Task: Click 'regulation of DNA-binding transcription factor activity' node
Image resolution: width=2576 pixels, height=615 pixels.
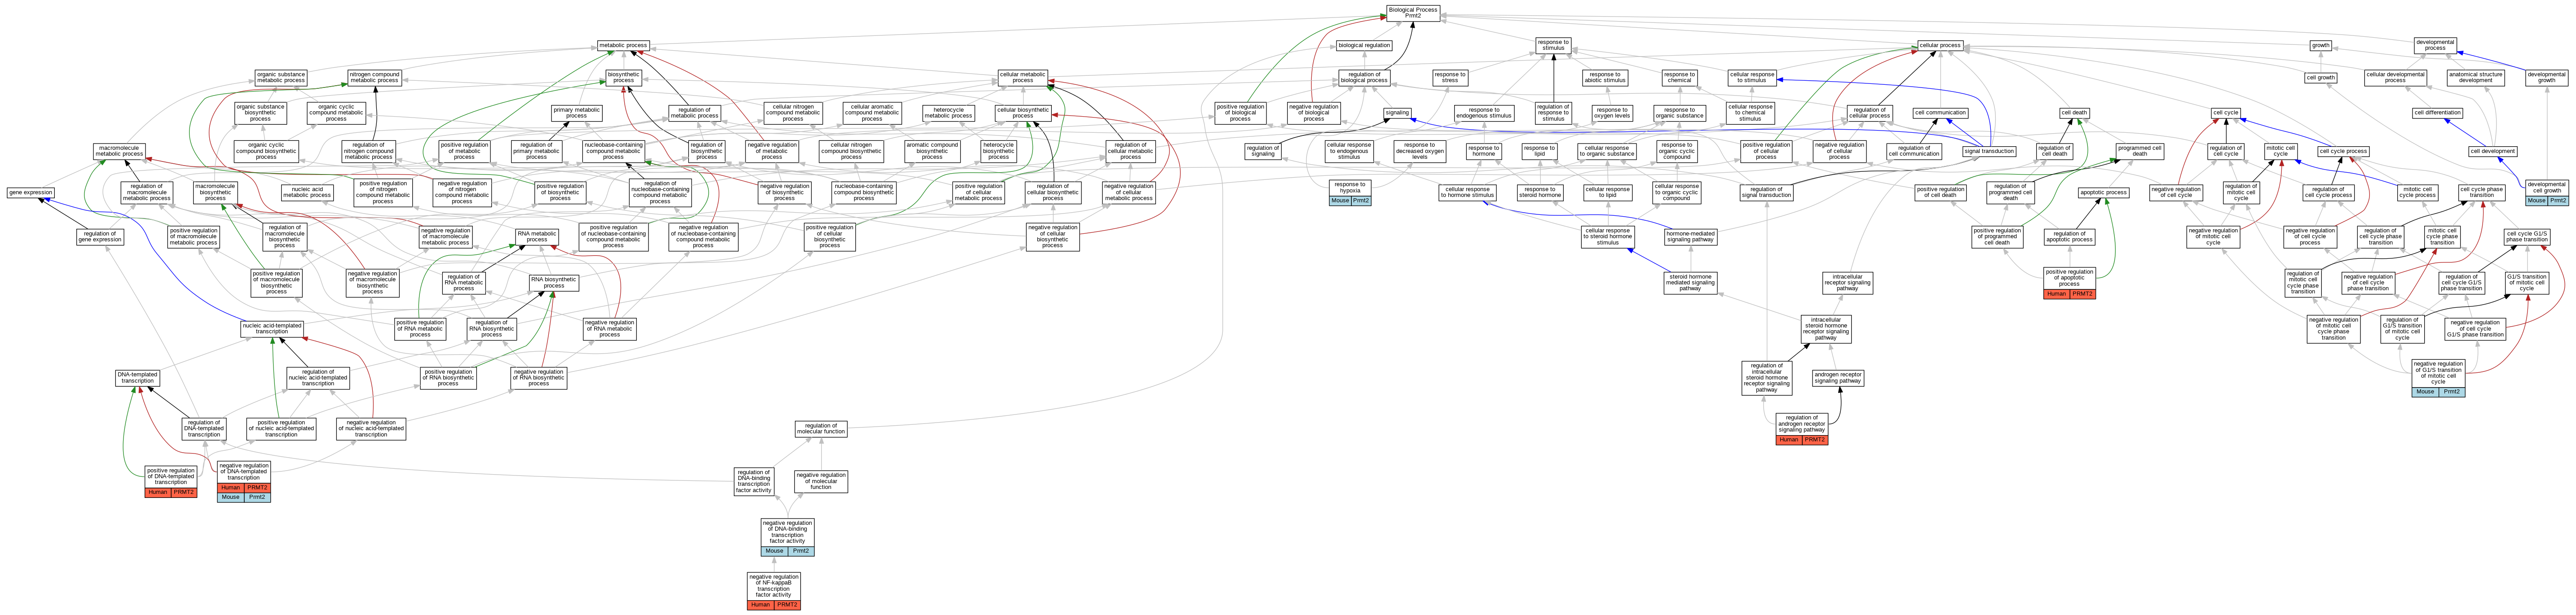Action: (753, 481)
